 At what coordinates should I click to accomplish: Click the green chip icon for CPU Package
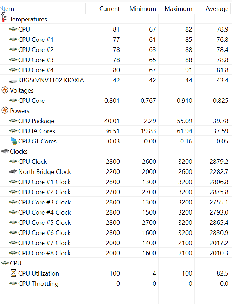point(13,121)
